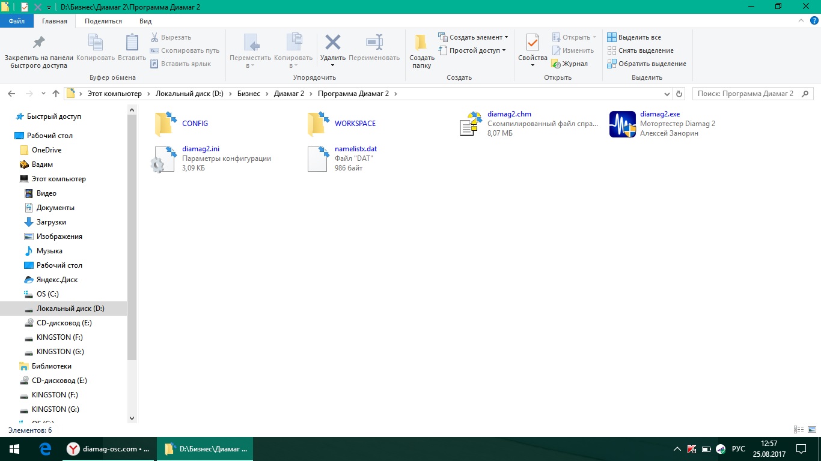The width and height of the screenshot is (821, 461).
Task: Open the Копировать в dropdown
Action: 293,51
